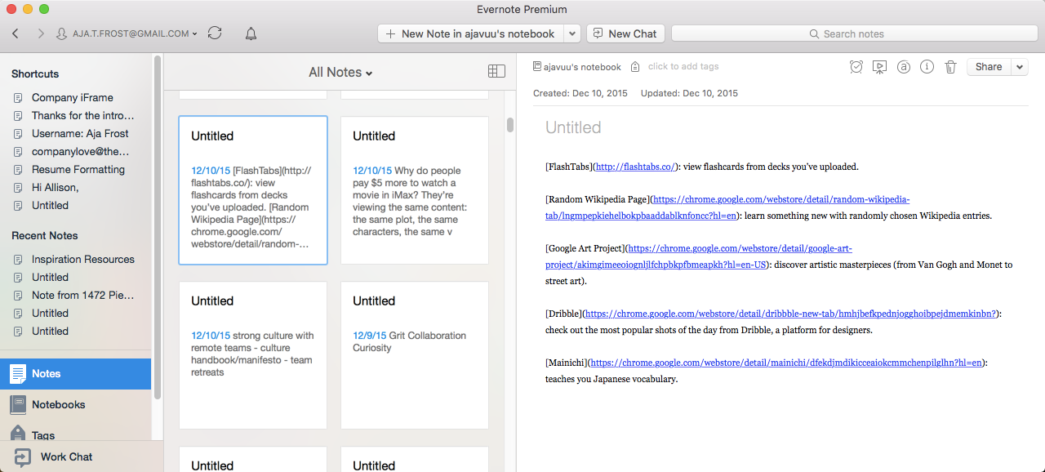Image resolution: width=1045 pixels, height=472 pixels.
Task: Open the flashtabs.co link
Action: 635,167
